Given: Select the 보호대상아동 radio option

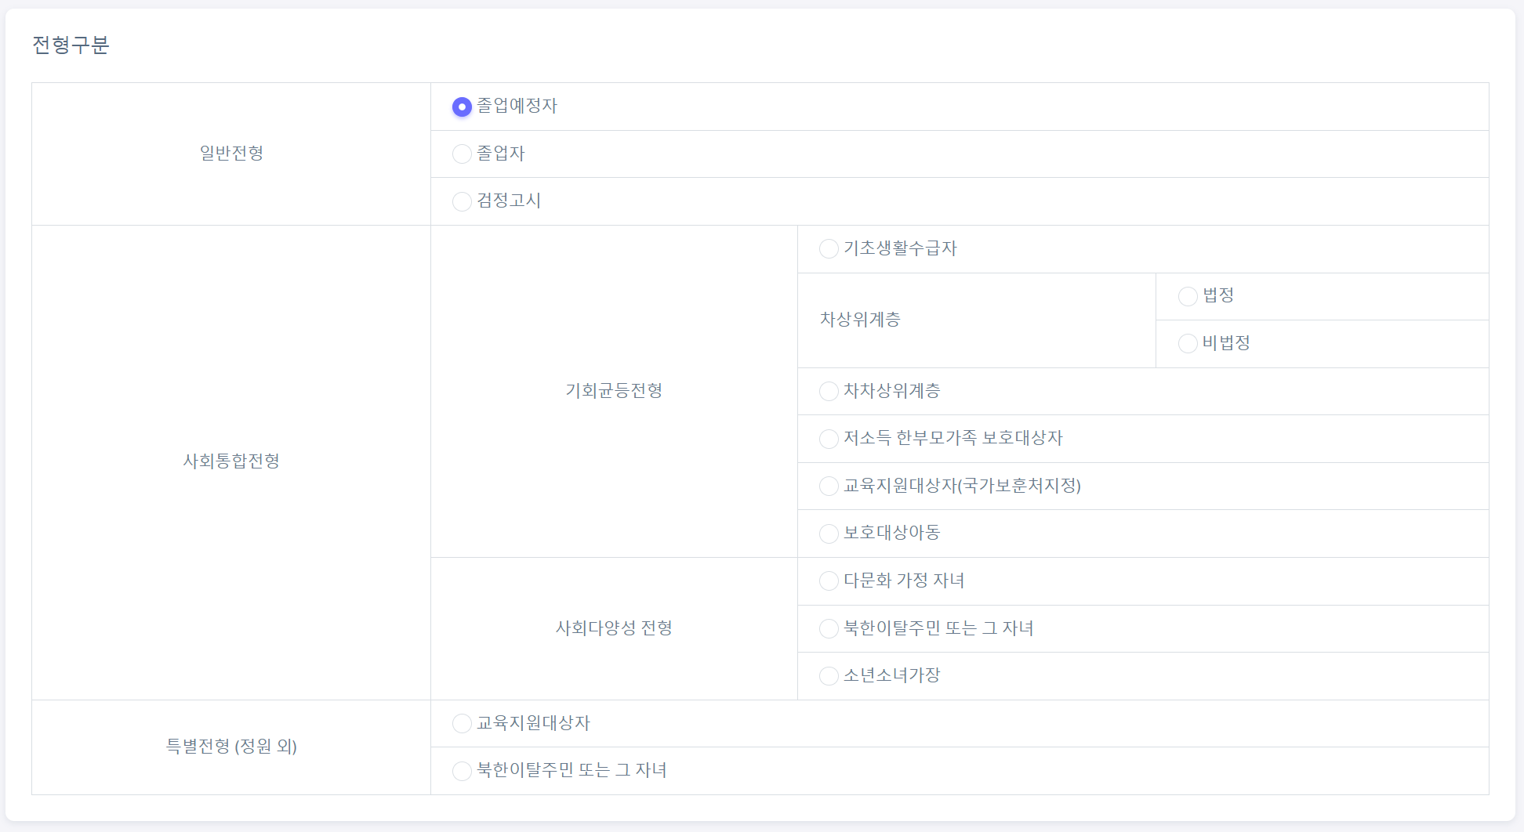Looking at the screenshot, I should tap(829, 534).
